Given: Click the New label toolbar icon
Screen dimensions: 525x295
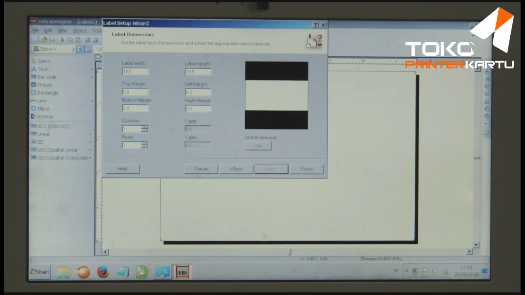Looking at the screenshot, I should 37,40.
